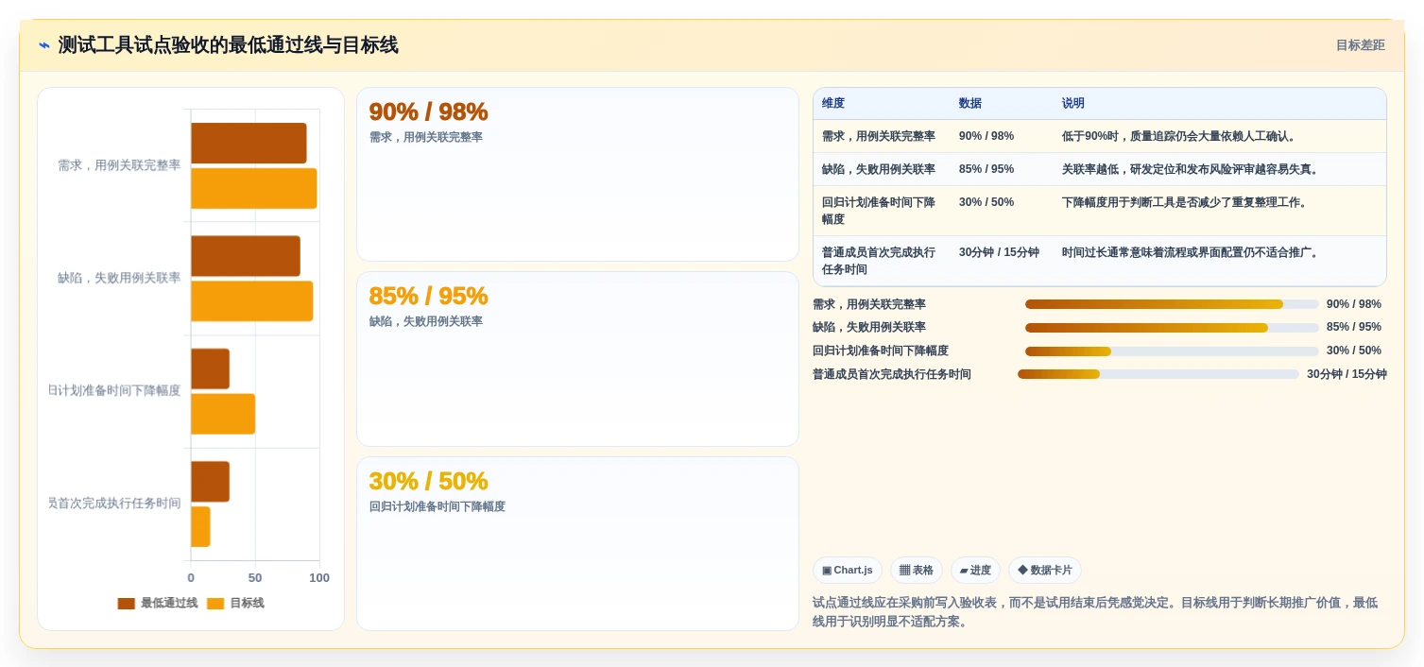Click the note 时间过长通常意味着流程或界面配置仍不适合推广
The height and width of the screenshot is (667, 1424).
click(1192, 252)
